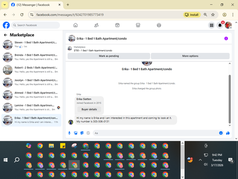Viewport: 238px width, 179px height.
Task: Open the tab search dropdown arrow
Action: click(x=5, y=5)
